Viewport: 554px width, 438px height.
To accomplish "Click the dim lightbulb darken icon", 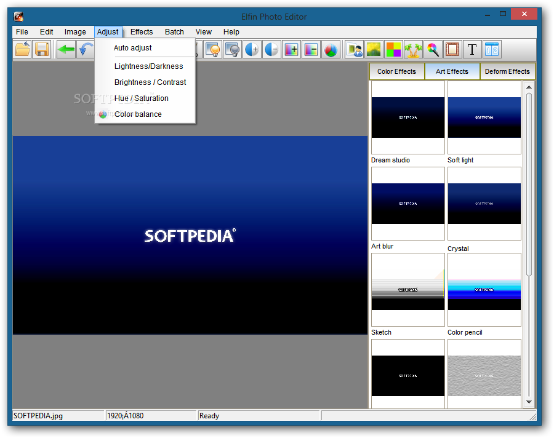I will point(233,49).
